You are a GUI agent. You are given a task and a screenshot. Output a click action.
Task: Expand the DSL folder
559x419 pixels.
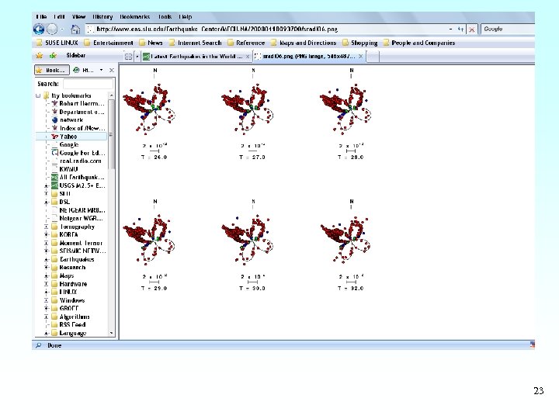tap(46, 202)
